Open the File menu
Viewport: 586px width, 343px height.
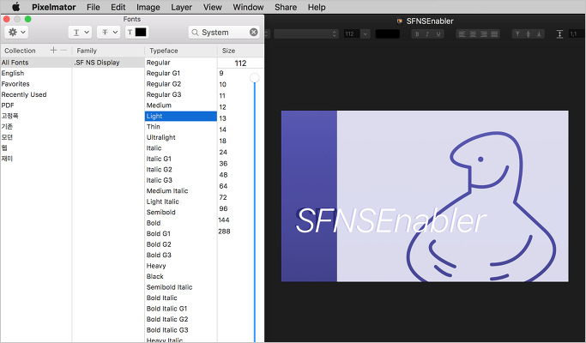tap(93, 7)
